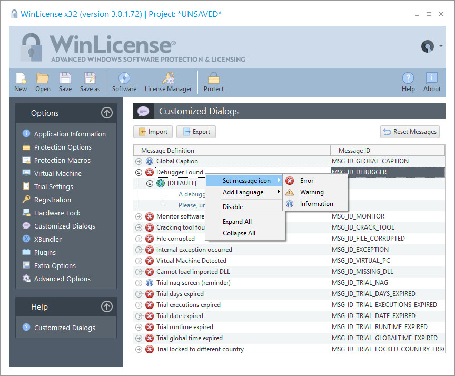
Task: Open Plugins in the sidebar
Action: tap(45, 252)
